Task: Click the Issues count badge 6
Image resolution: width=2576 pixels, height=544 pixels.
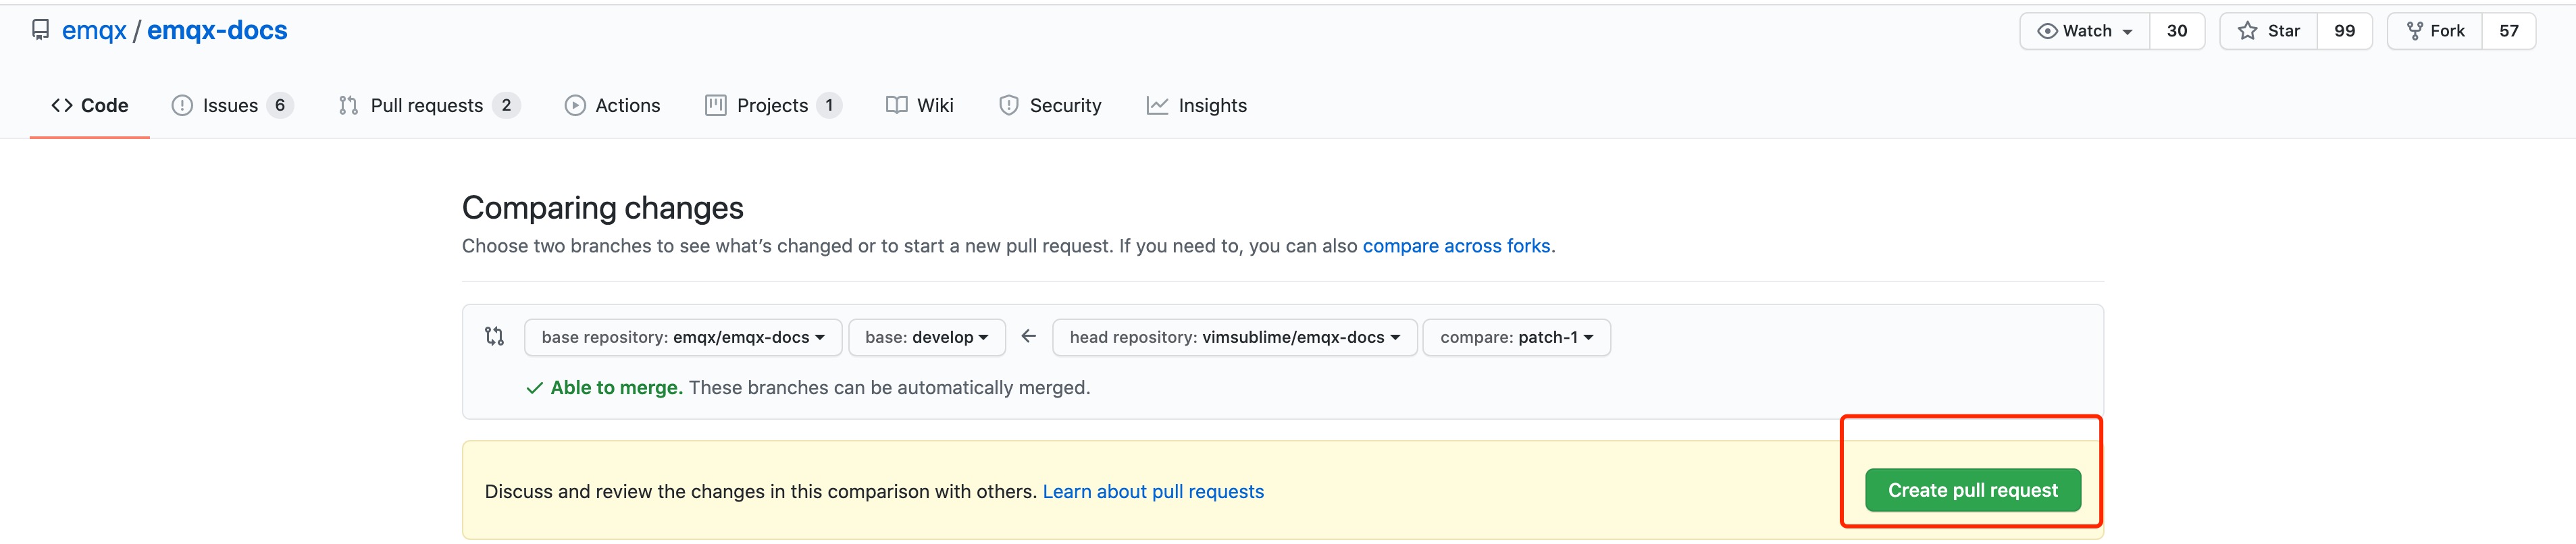Action: click(280, 105)
